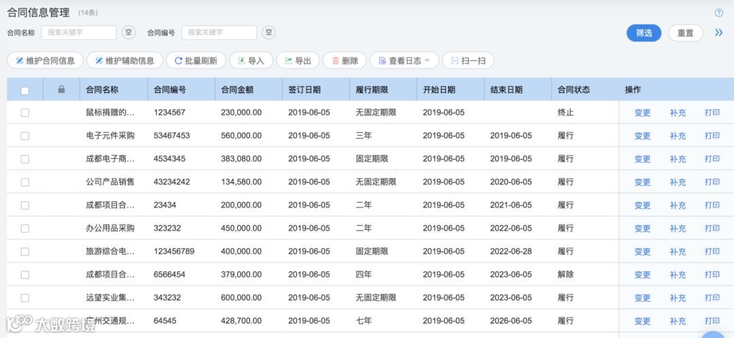Click the blue 筛选 filter button
734x338 pixels.
(644, 33)
